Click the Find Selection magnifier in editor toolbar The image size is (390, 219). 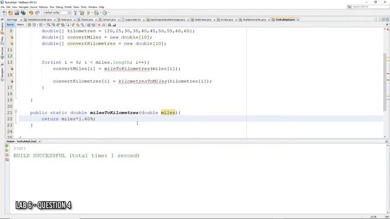coord(49,25)
